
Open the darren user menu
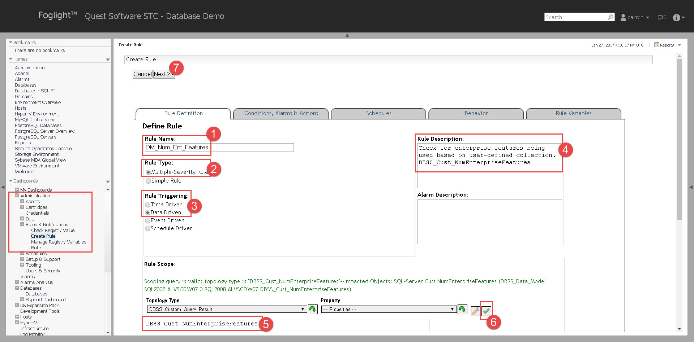point(635,17)
